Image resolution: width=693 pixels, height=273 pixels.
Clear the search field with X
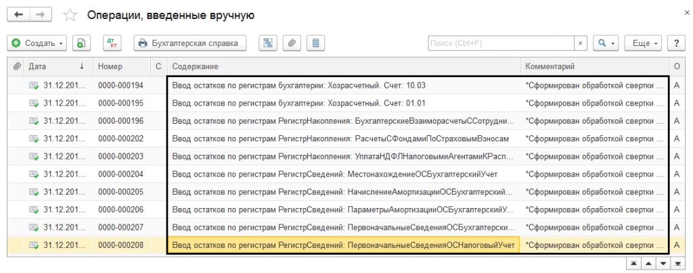pos(580,43)
